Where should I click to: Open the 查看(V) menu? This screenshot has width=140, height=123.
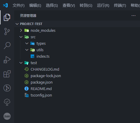[69, 5]
